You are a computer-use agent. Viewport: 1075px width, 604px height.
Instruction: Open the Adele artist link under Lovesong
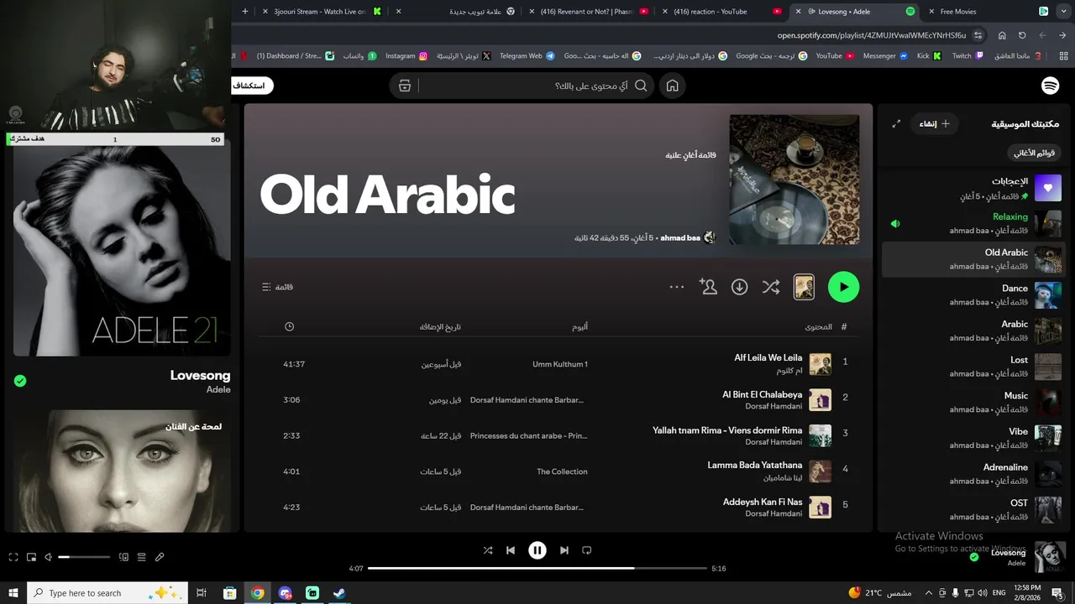tap(218, 389)
